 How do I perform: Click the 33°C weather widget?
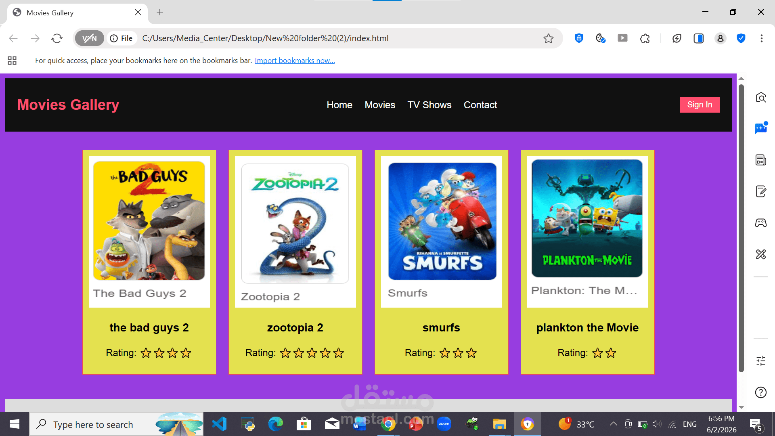tap(576, 424)
